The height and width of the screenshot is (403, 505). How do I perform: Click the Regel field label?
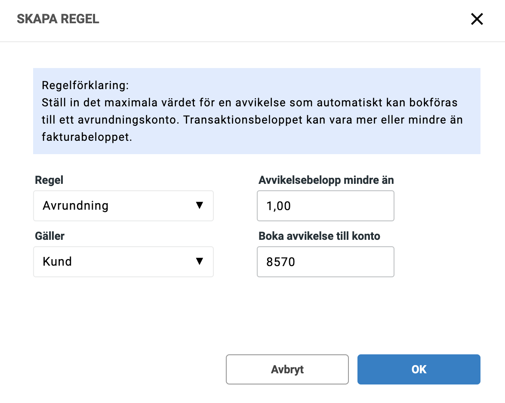pyautogui.click(x=49, y=180)
